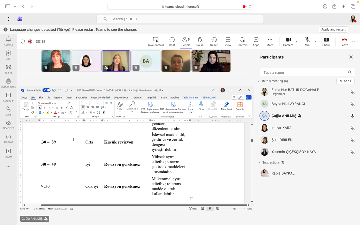
Task: Open the React emoji menu
Action: click(214, 41)
